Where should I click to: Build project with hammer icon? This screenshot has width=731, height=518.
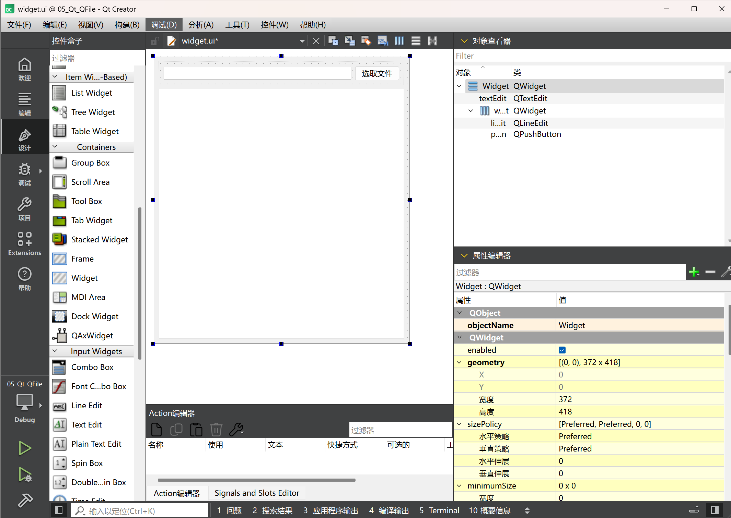pyautogui.click(x=25, y=500)
